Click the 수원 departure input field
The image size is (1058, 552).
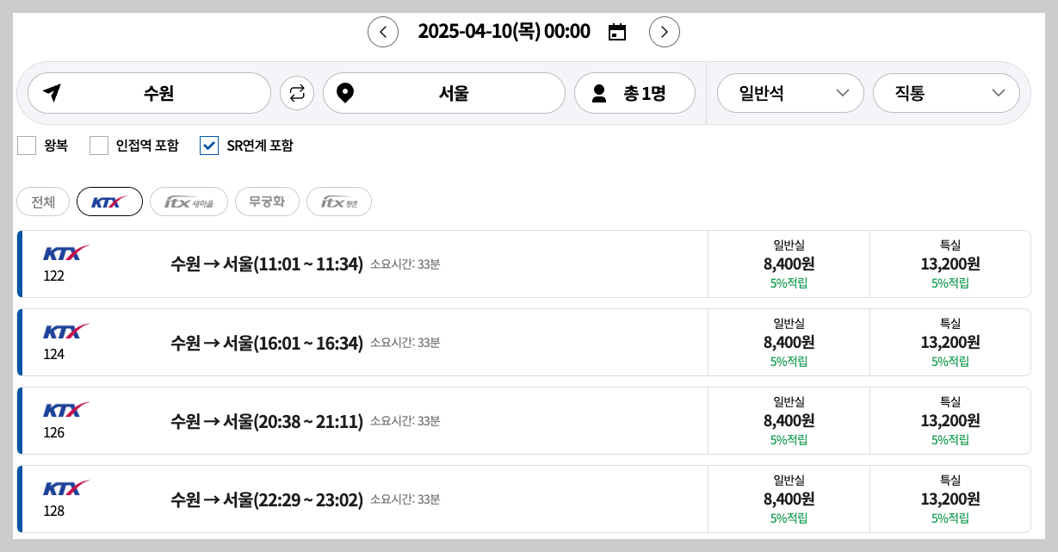coord(159,92)
